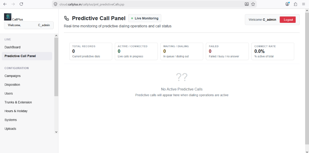The width and height of the screenshot is (309, 153).
Task: Open the browser account profile icon
Action: click(287, 4)
